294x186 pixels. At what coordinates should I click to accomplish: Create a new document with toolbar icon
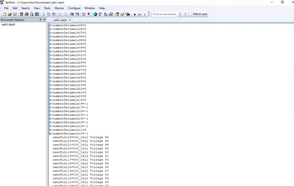(5, 14)
